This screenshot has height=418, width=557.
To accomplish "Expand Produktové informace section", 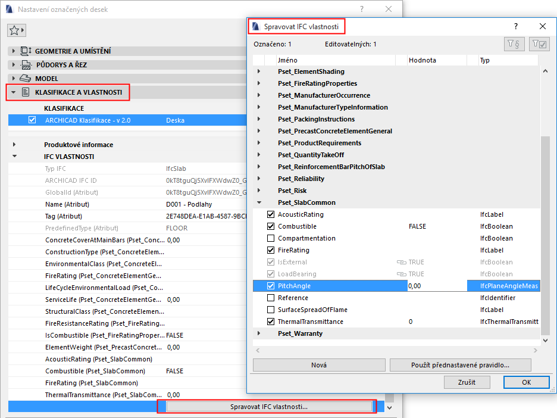I will [14, 145].
